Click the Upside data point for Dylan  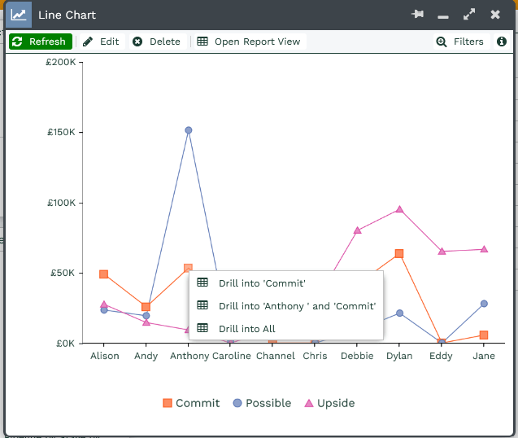tap(399, 209)
